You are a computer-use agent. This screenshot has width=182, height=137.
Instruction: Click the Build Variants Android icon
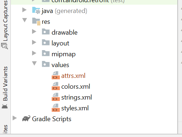[x=5, y=106]
